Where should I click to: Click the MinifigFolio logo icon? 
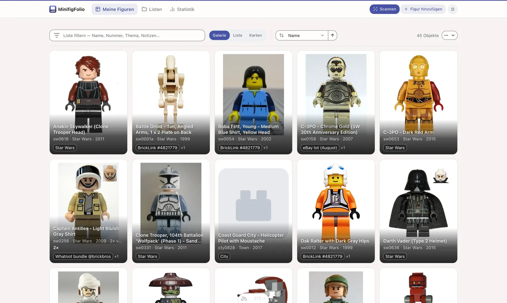pyautogui.click(x=53, y=9)
